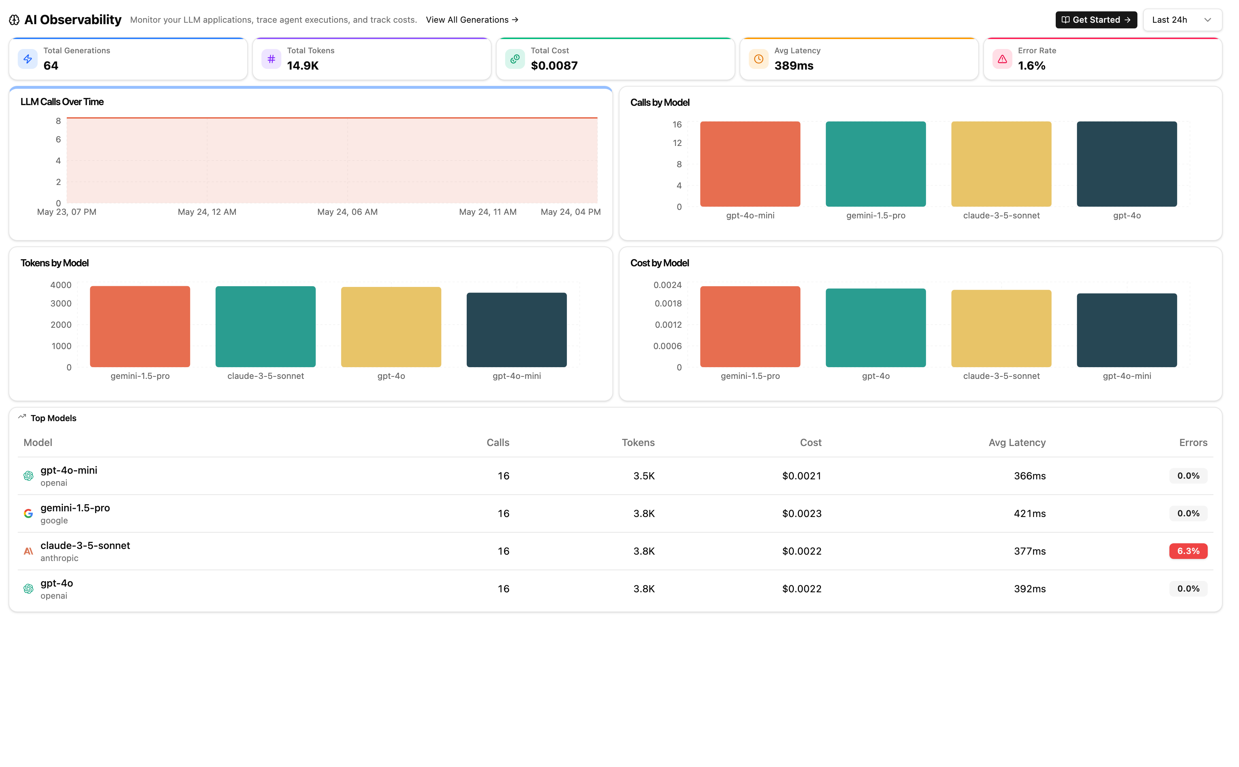Click the $0.0023 cost value
The height and width of the screenshot is (767, 1239).
[802, 513]
